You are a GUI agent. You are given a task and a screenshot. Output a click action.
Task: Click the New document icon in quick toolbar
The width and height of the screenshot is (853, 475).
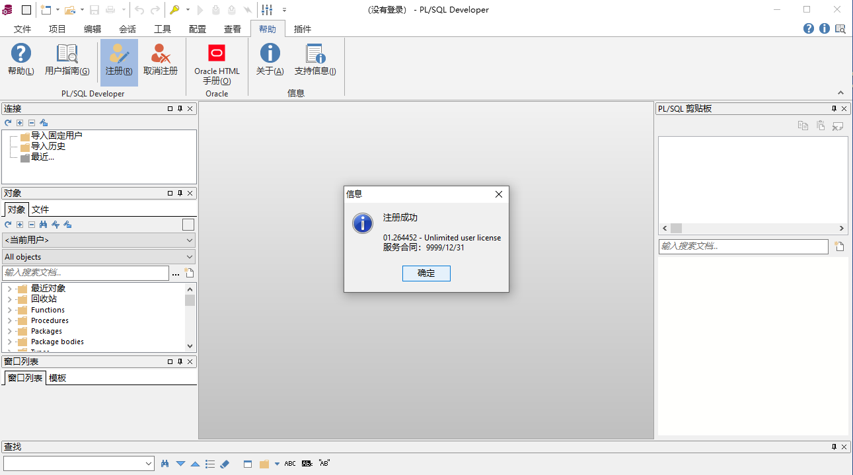point(46,10)
